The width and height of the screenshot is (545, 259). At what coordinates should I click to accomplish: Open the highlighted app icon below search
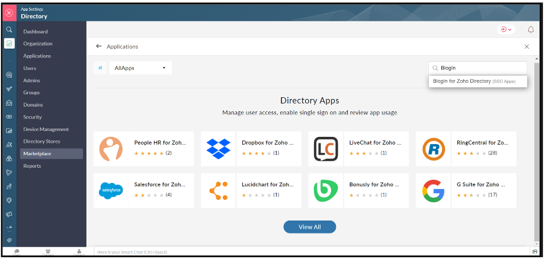coord(9,43)
